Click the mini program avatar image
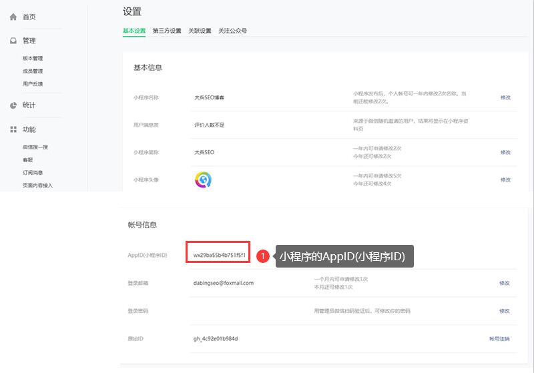 pos(203,179)
